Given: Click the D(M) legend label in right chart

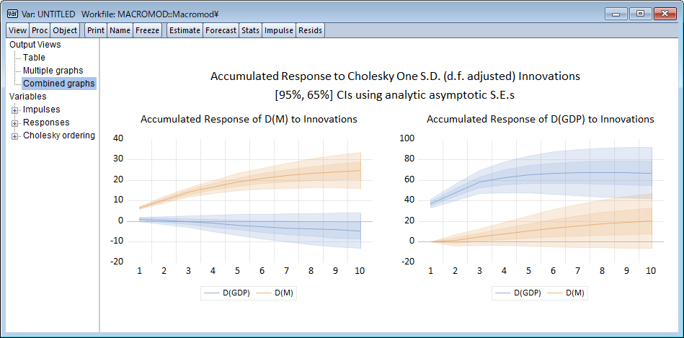Looking at the screenshot, I should [575, 293].
